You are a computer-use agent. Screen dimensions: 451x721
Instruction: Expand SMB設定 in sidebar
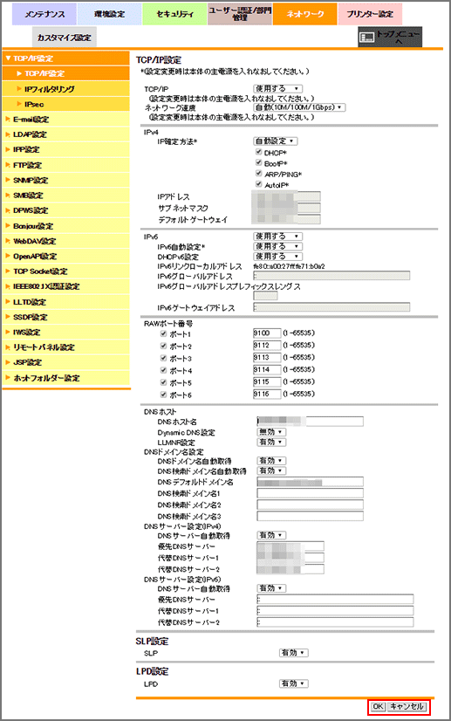[x=66, y=196]
